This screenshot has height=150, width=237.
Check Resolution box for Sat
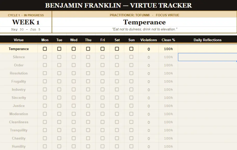coord(117,73)
